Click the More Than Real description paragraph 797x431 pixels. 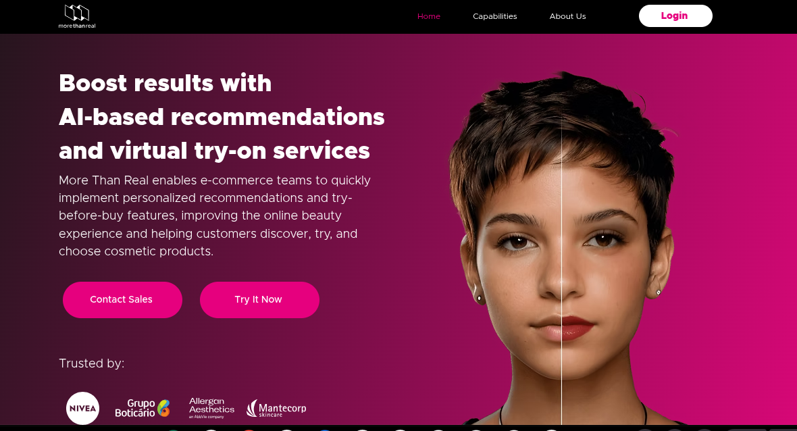coord(215,215)
